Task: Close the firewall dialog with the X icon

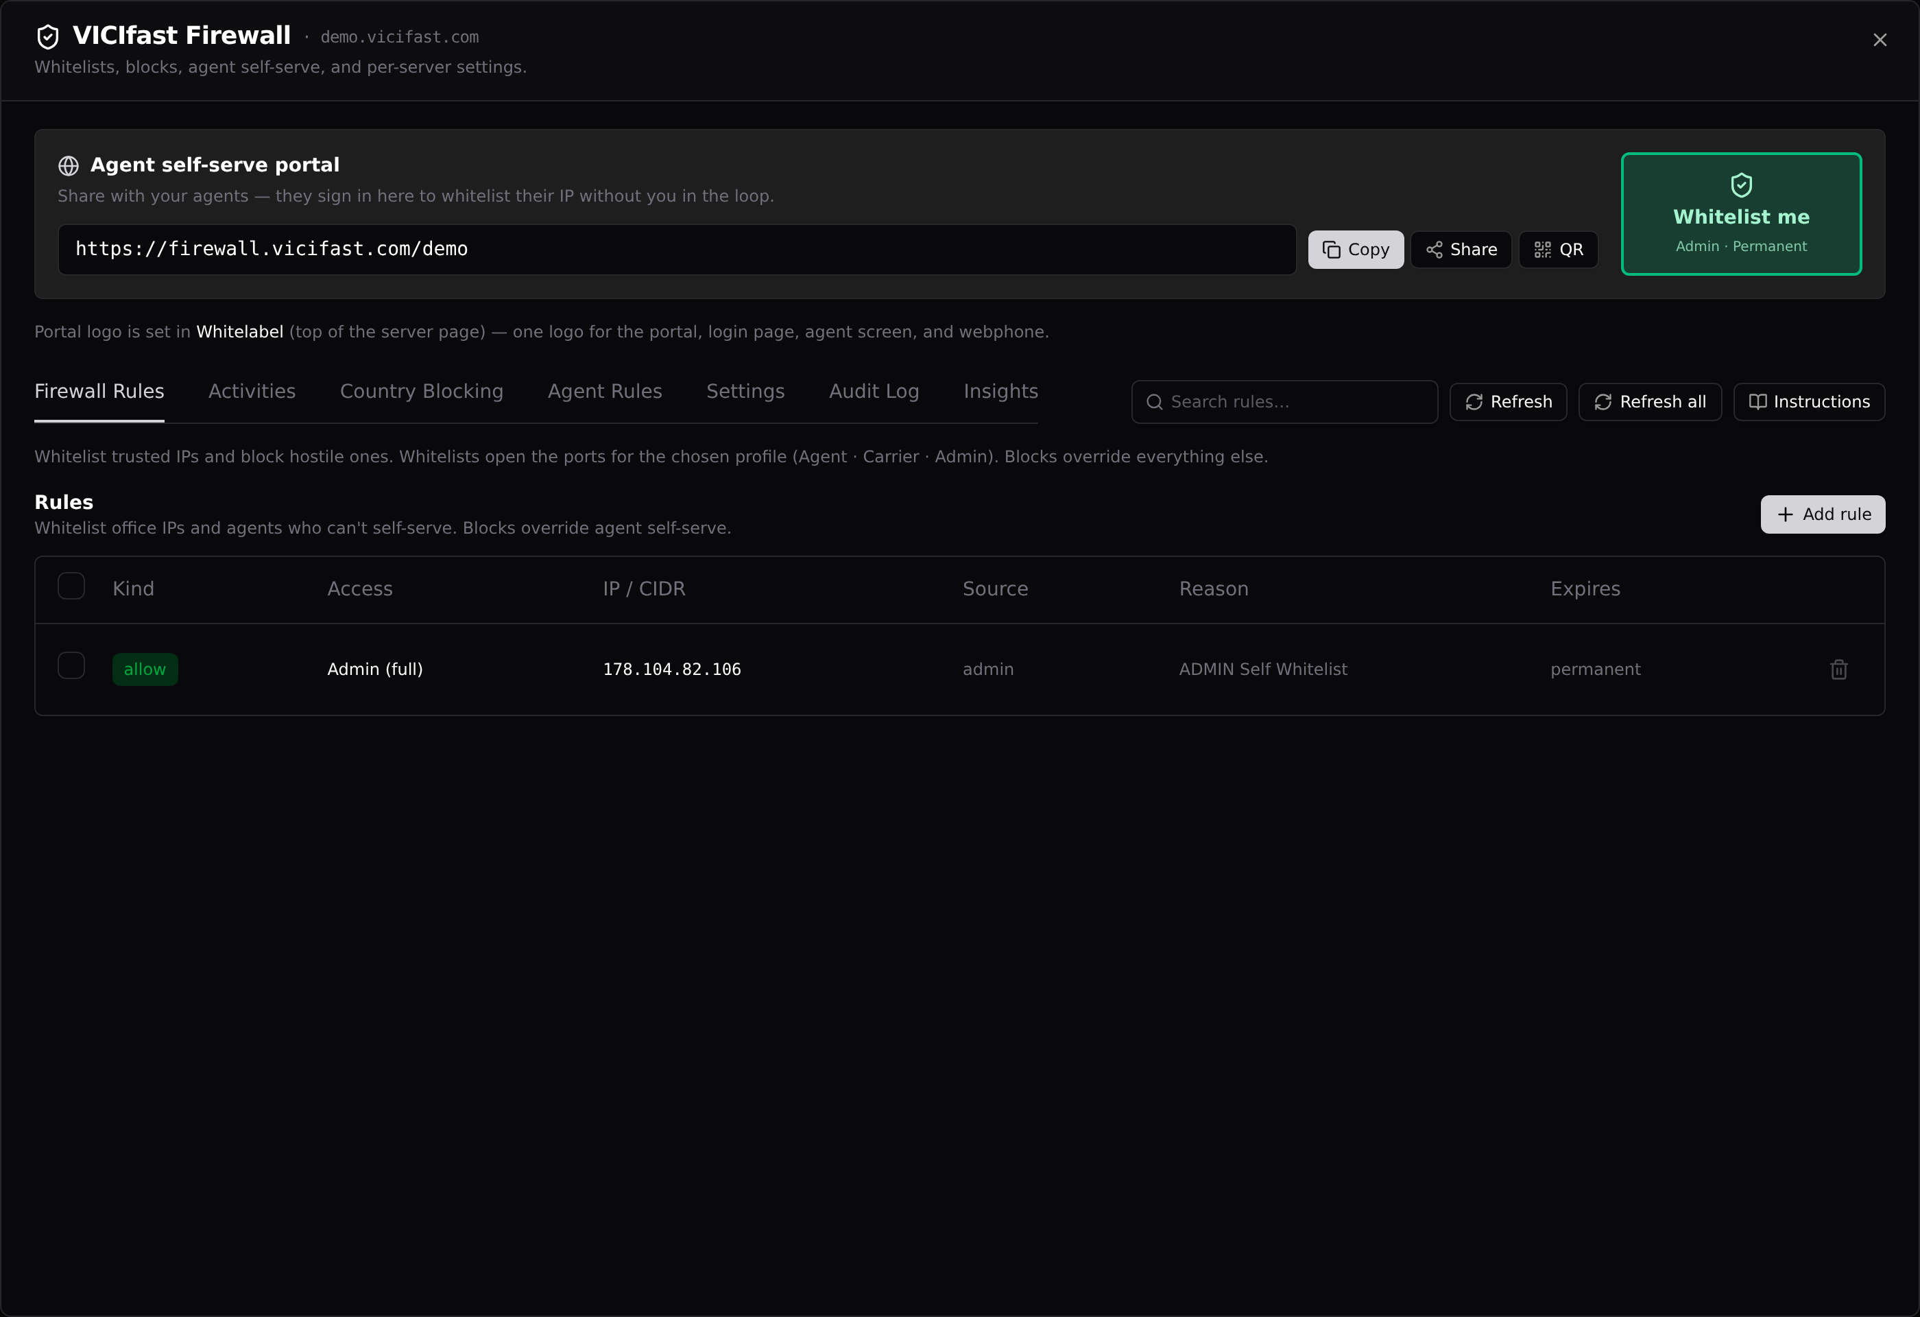Action: (1880, 40)
